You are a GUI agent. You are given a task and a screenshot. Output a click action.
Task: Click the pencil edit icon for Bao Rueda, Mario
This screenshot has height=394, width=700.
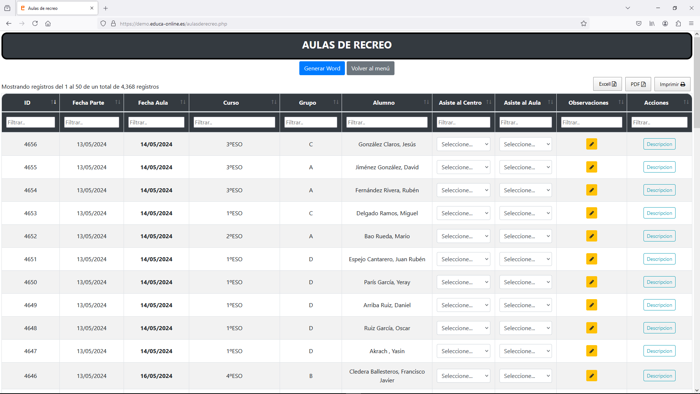[x=591, y=236]
